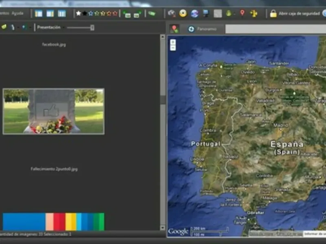Click the computer monitor icon
Screen dimensions: 326x244
tap(206, 13)
